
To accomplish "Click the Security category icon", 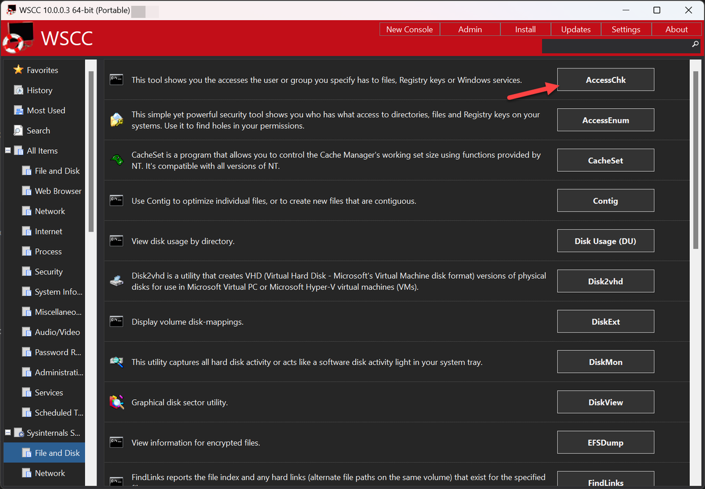I will coord(26,272).
